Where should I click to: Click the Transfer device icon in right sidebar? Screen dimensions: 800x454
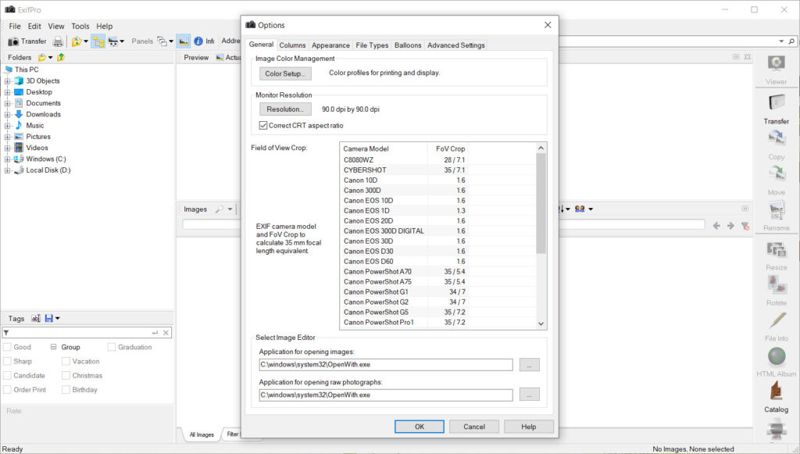pos(776,103)
